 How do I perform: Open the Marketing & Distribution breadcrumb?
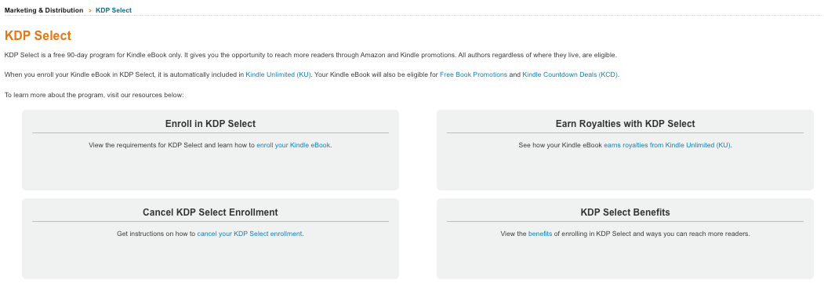coord(44,10)
